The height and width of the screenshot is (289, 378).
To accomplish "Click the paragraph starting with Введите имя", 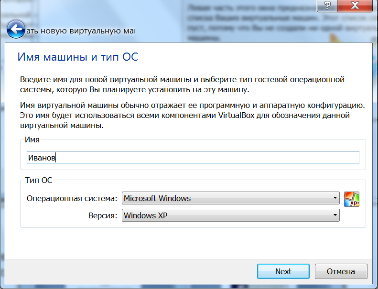I will click(x=182, y=85).
